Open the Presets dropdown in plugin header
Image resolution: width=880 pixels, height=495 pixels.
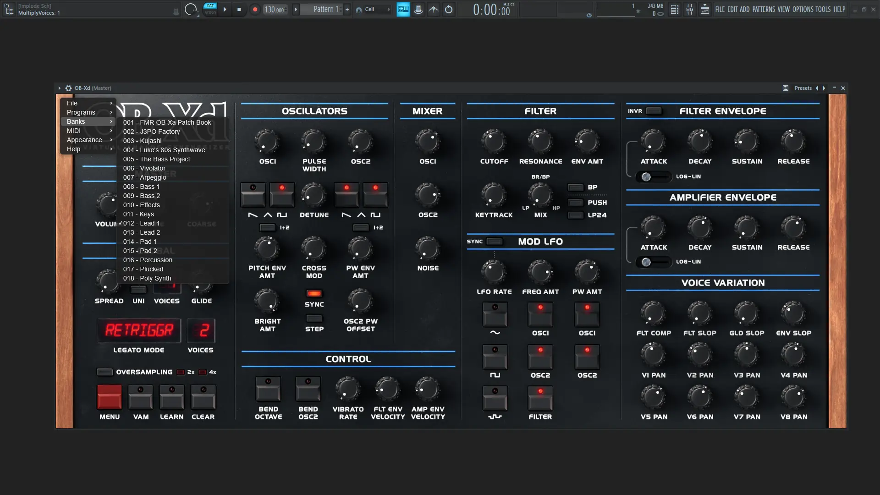[x=803, y=88]
